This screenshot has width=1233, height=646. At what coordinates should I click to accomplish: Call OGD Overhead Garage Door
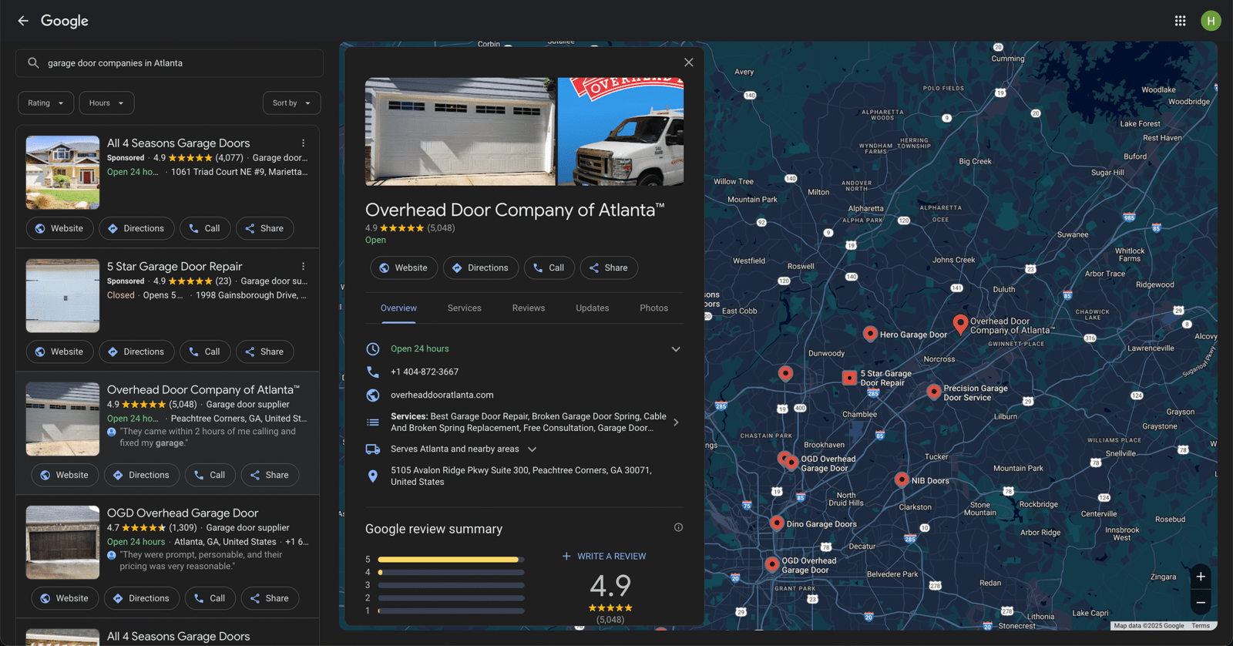[x=210, y=598]
